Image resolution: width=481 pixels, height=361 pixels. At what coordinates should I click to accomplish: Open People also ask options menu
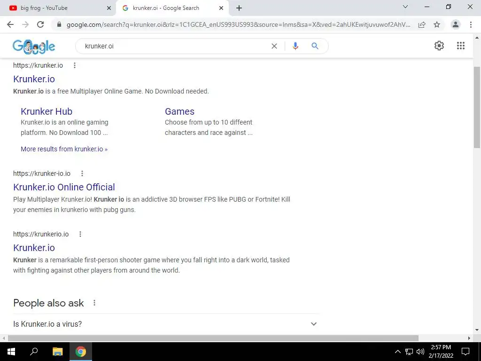pos(94,303)
